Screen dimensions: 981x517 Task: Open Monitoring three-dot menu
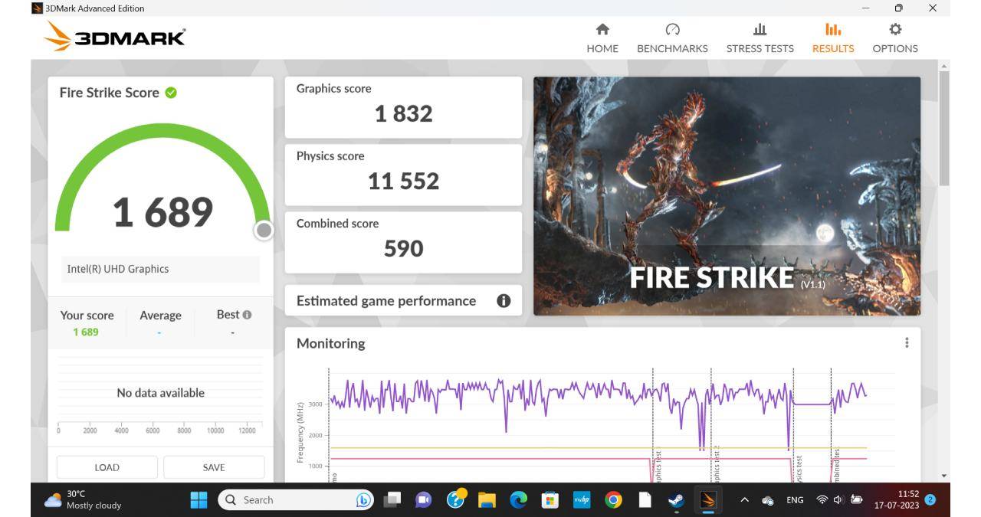(907, 343)
